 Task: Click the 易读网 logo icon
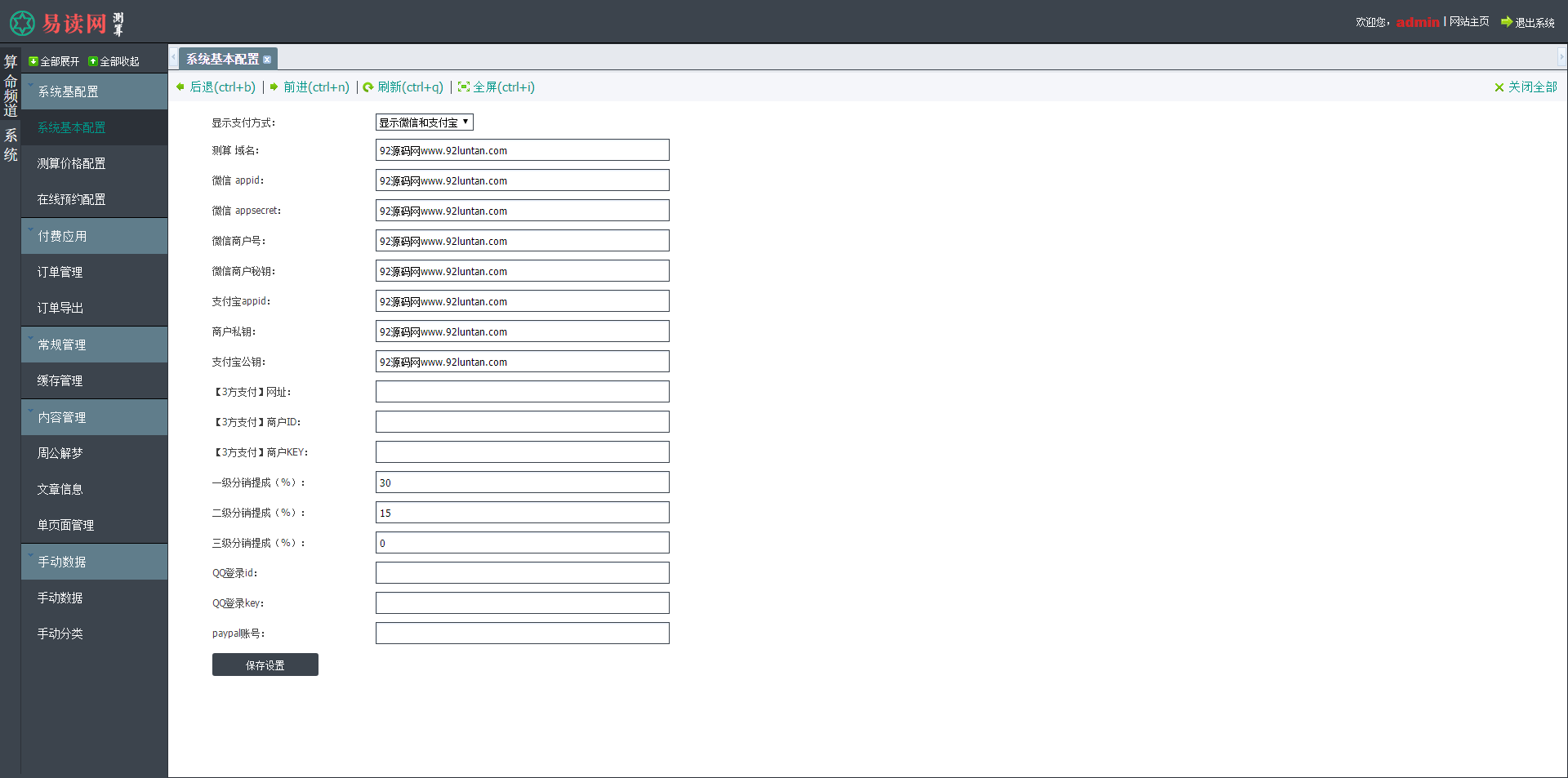pyautogui.click(x=22, y=23)
